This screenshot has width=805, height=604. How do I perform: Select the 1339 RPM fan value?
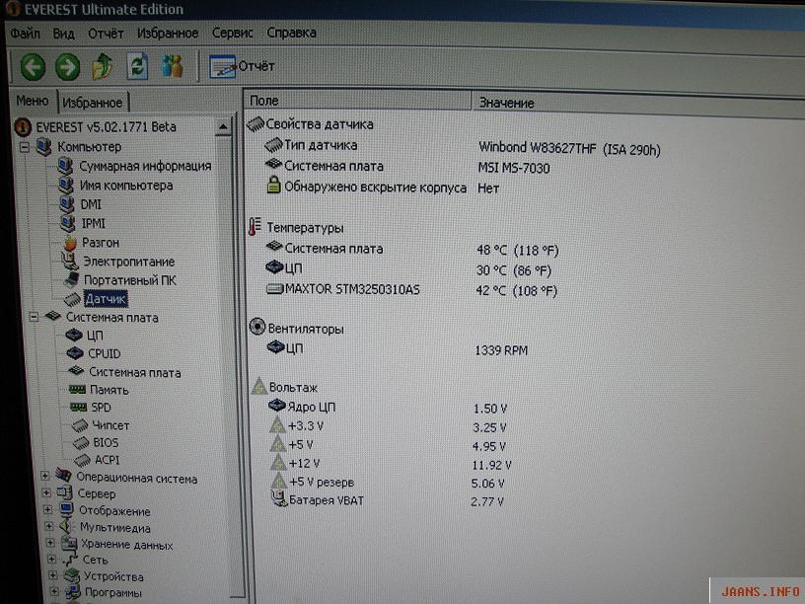coord(501,350)
